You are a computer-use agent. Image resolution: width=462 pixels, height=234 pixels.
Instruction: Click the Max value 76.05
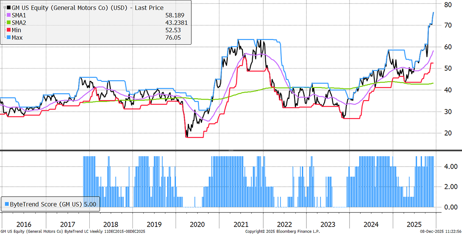click(x=172, y=38)
